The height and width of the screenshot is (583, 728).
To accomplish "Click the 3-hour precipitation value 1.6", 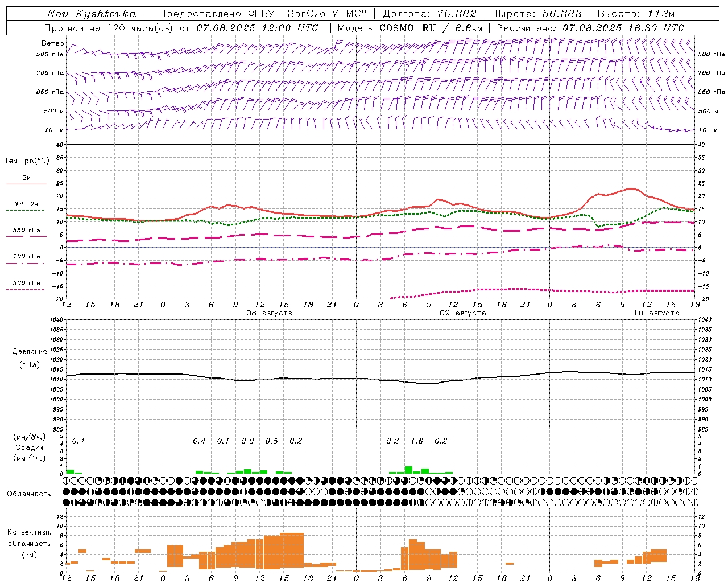I will [417, 441].
